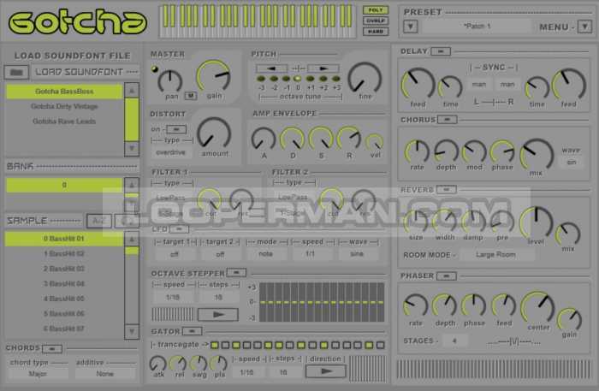This screenshot has height=391, width=599.
Task: Select the 0 octave tune LED
Action: tap(298, 79)
